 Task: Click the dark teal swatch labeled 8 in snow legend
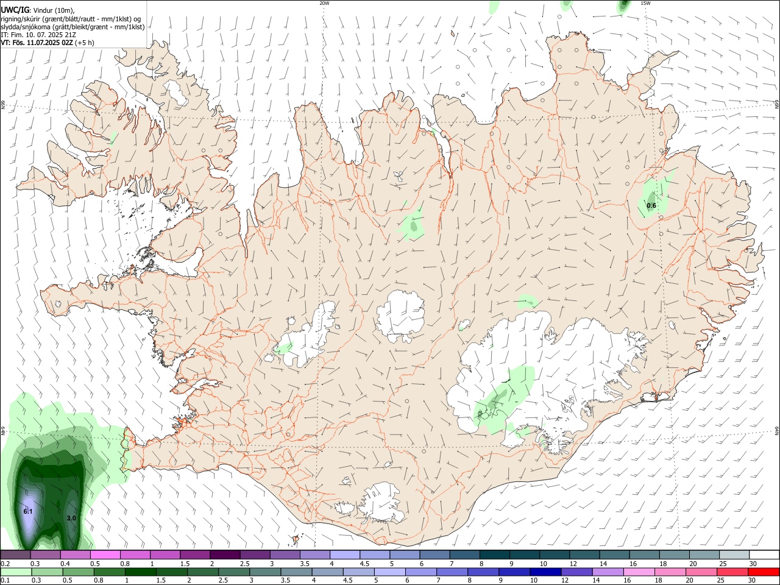[x=495, y=555]
